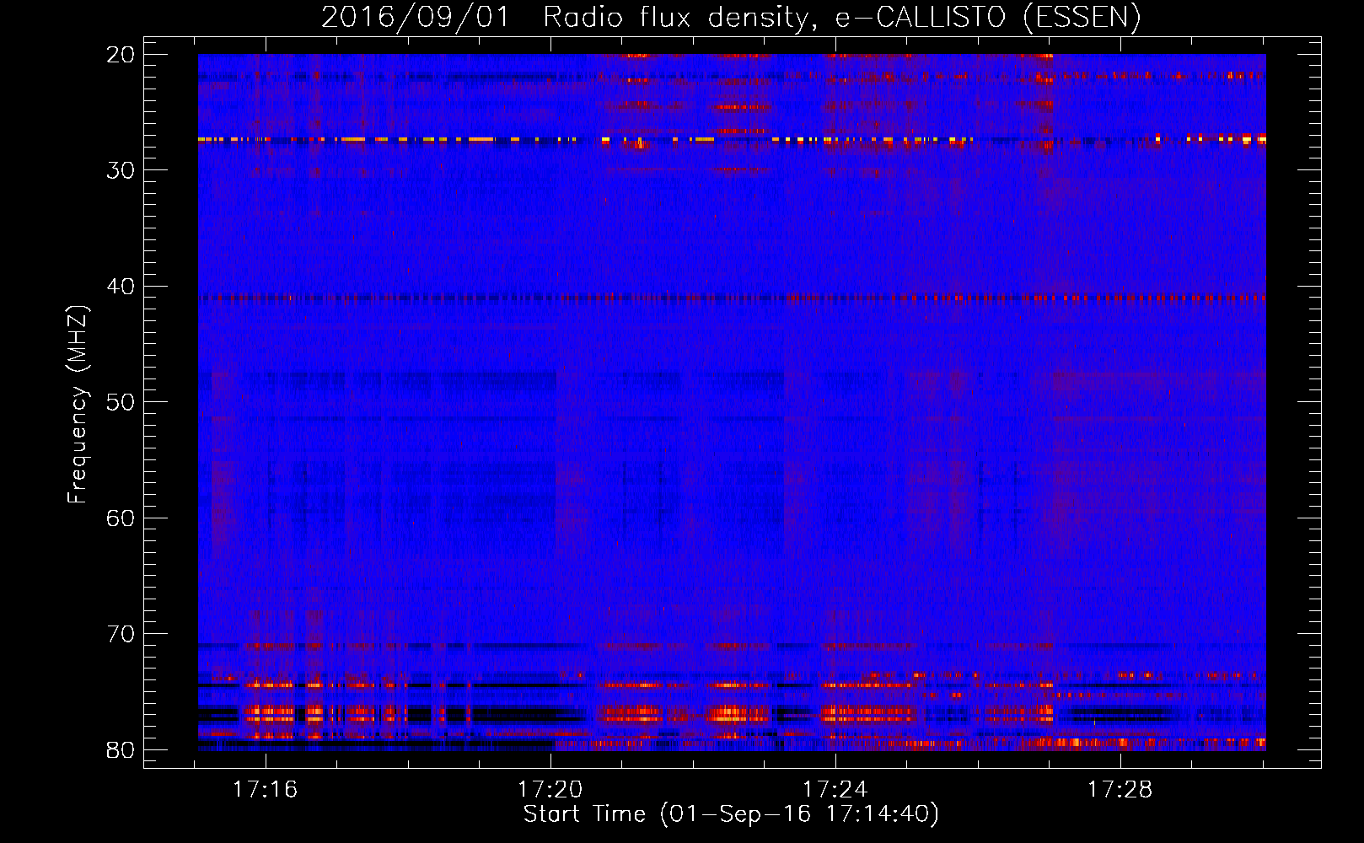Click the plot title mentioning e-CALLISTO (ESSEN)
Image resolution: width=1364 pixels, height=843 pixels.
click(x=731, y=17)
